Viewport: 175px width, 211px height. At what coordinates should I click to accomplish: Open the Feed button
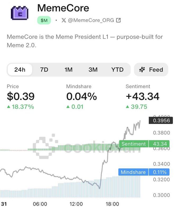point(151,70)
